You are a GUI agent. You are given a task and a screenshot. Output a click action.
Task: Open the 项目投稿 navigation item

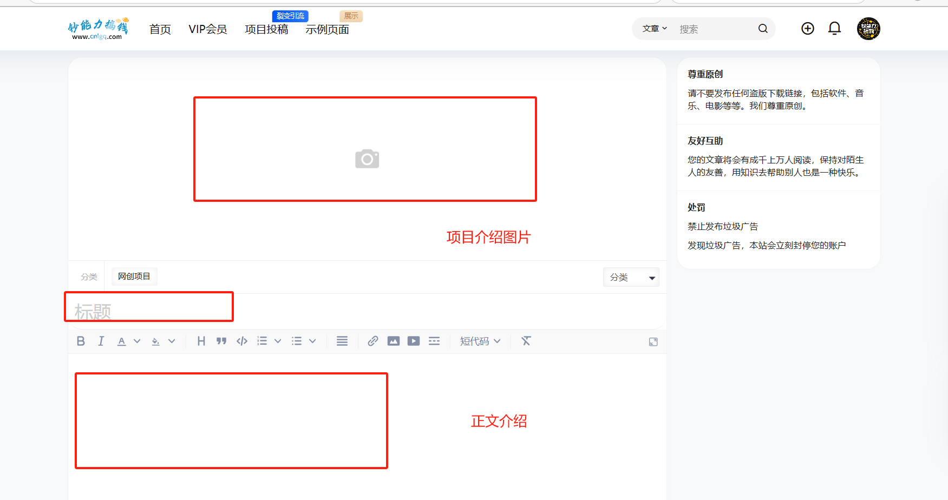coord(266,29)
